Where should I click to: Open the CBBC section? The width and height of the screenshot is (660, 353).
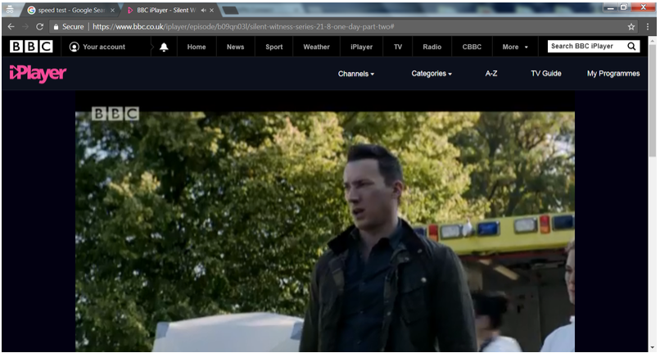tap(472, 47)
